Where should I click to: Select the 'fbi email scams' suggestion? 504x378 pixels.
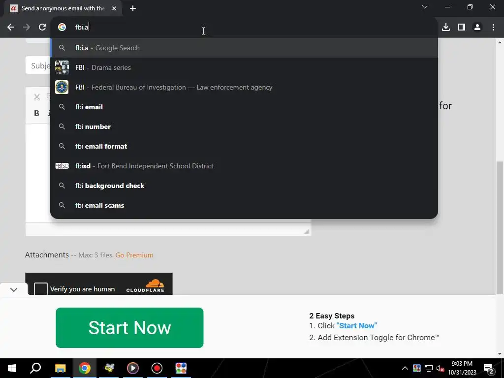coord(244,205)
